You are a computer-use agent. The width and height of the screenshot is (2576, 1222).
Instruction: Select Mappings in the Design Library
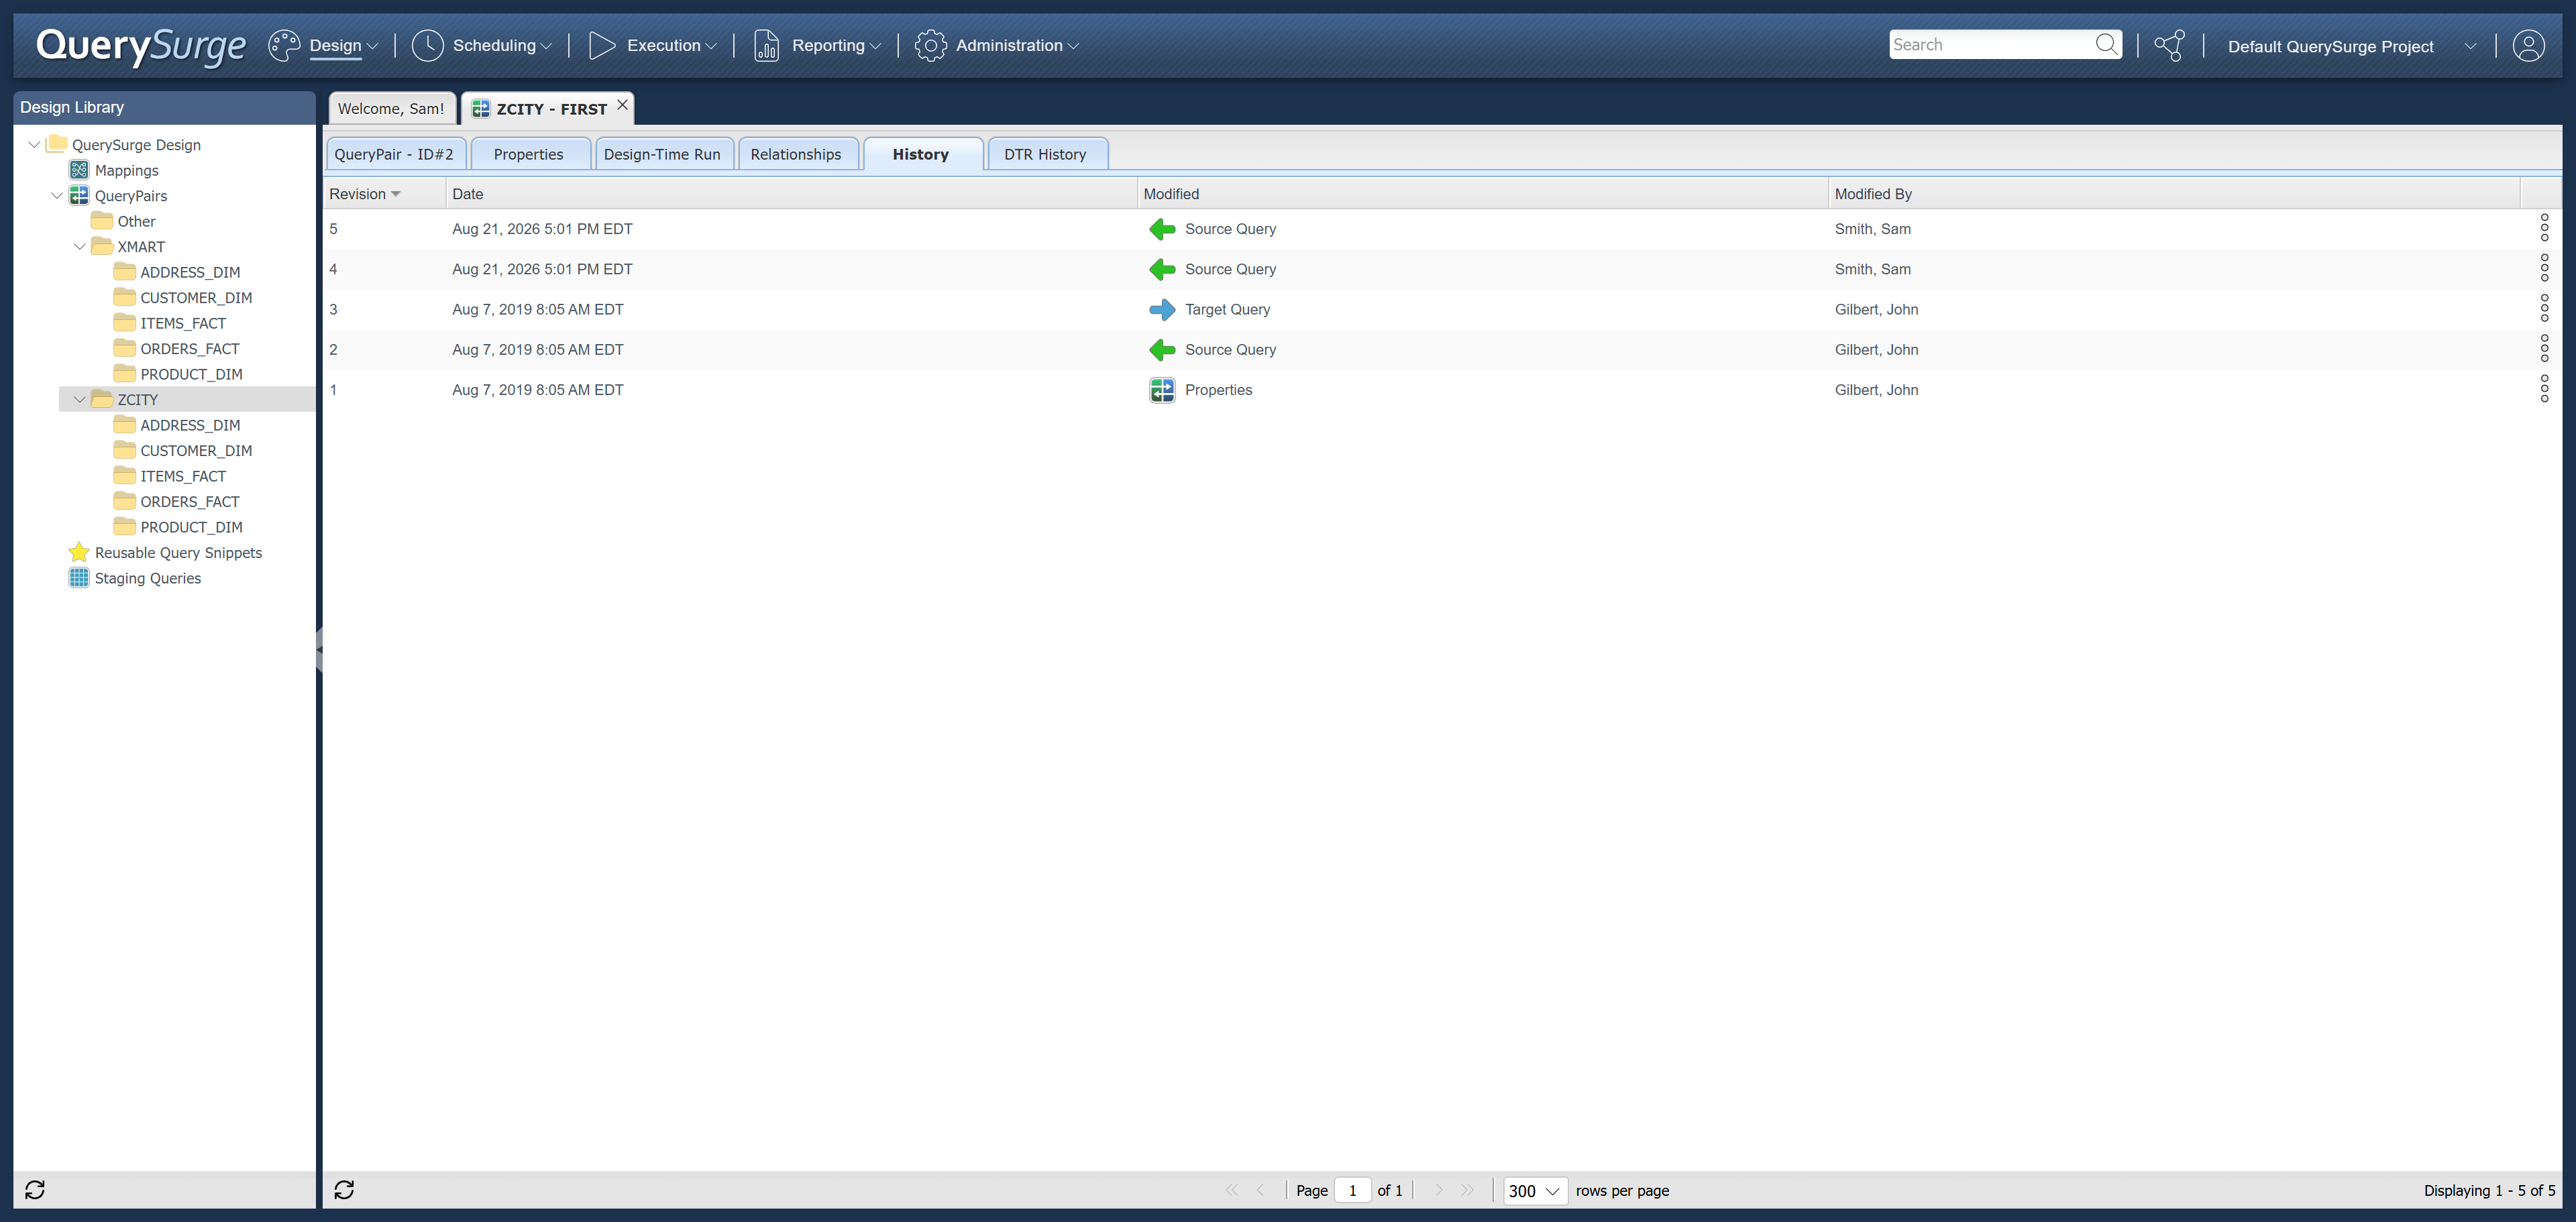click(126, 170)
